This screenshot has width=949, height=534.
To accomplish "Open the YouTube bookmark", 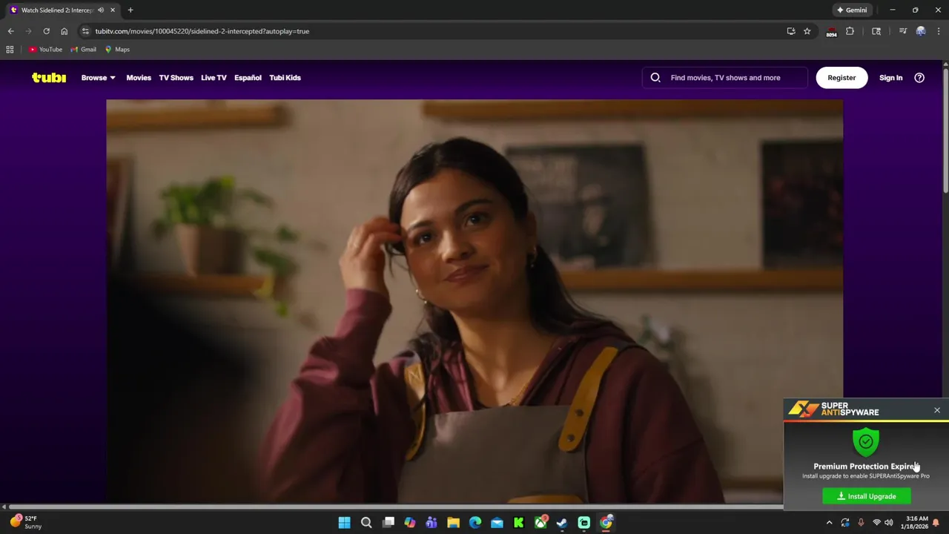I will pyautogui.click(x=45, y=50).
